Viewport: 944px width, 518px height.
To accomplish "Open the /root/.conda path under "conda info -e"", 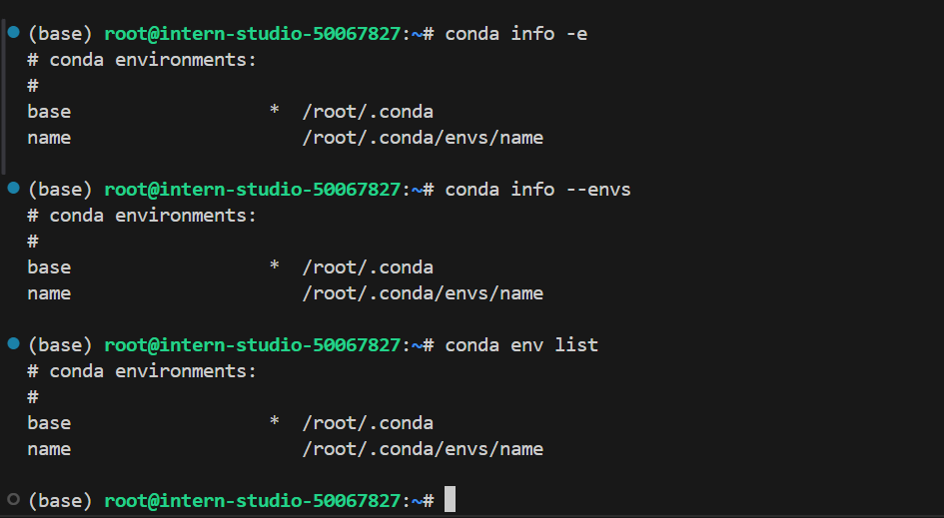I will coord(368,112).
